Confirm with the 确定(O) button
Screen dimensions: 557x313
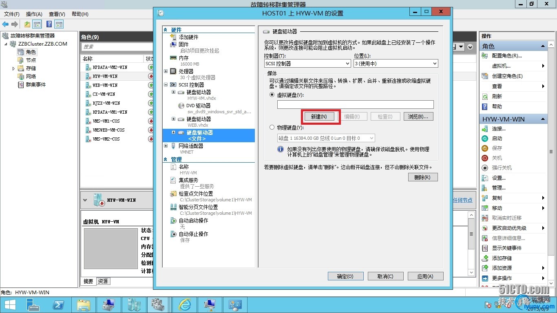click(x=345, y=276)
